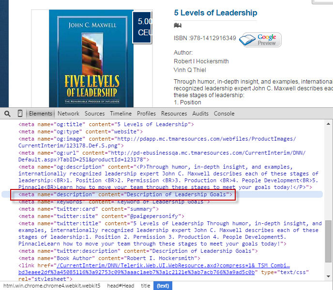Click the Five Levels book cover image
Image resolution: width=333 pixels, height=290 pixels.
(91, 58)
